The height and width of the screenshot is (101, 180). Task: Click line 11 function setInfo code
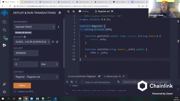tap(116, 49)
